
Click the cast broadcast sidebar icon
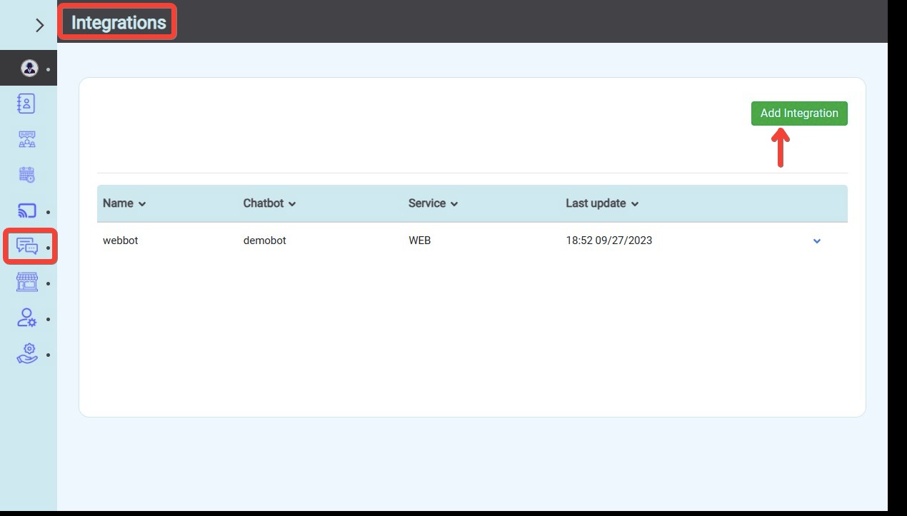26,211
